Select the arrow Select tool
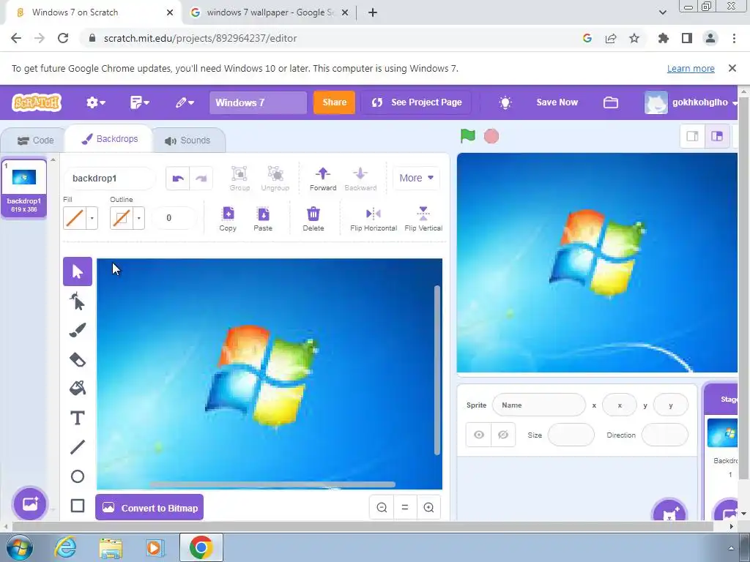The image size is (750, 562). pos(78,271)
